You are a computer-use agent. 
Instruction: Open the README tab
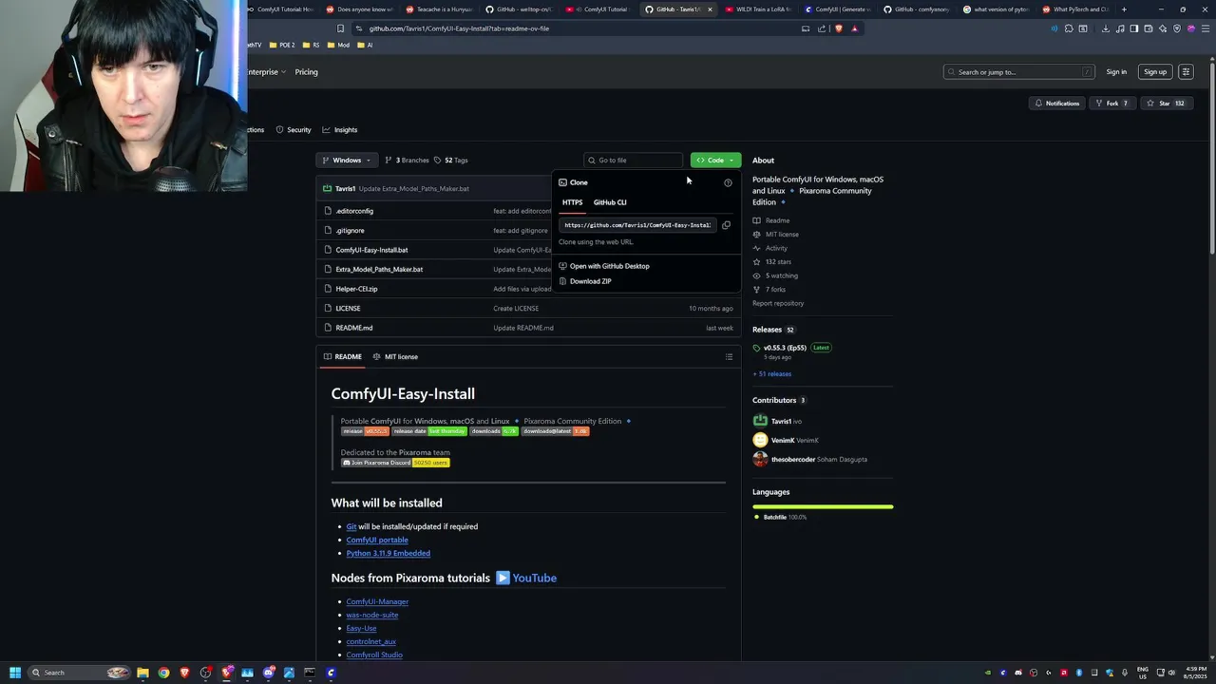point(342,356)
